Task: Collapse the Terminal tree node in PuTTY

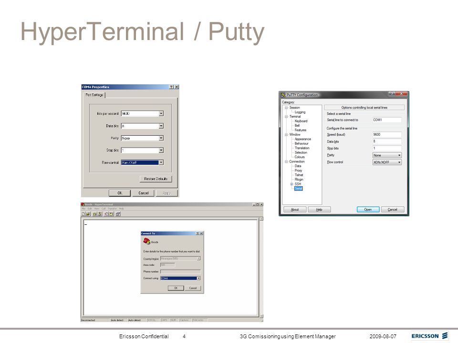Action: tap(286, 117)
